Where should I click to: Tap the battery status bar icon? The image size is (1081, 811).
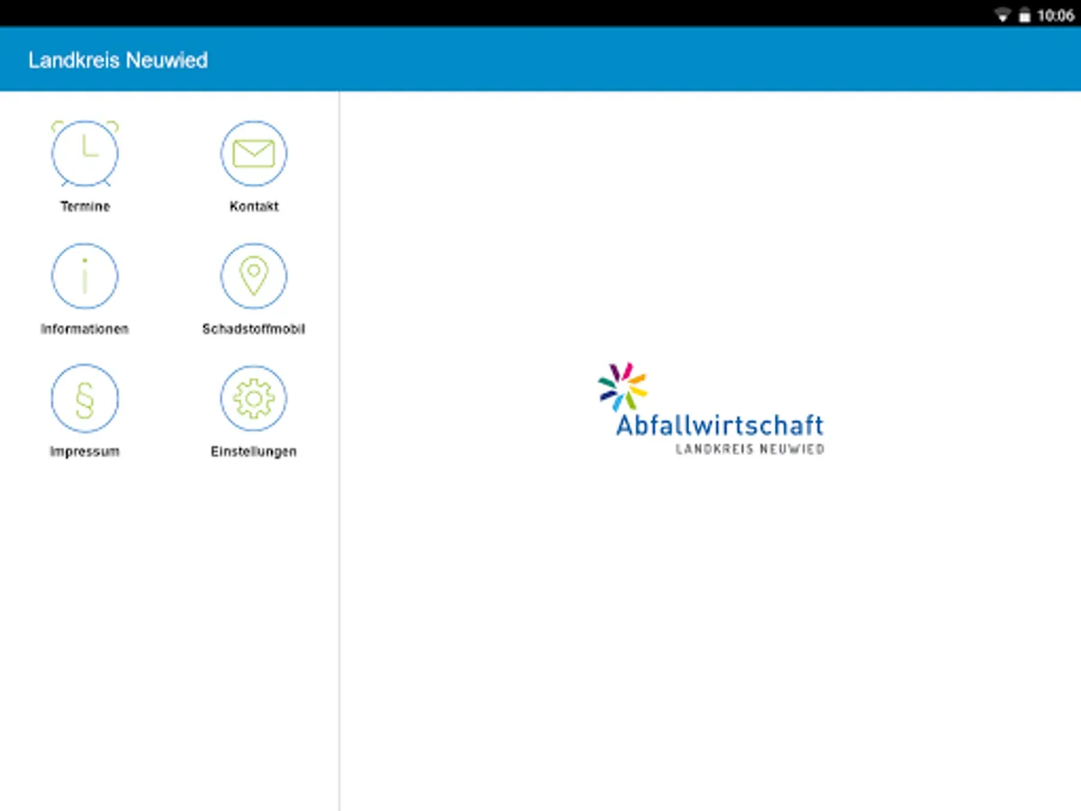1025,15
